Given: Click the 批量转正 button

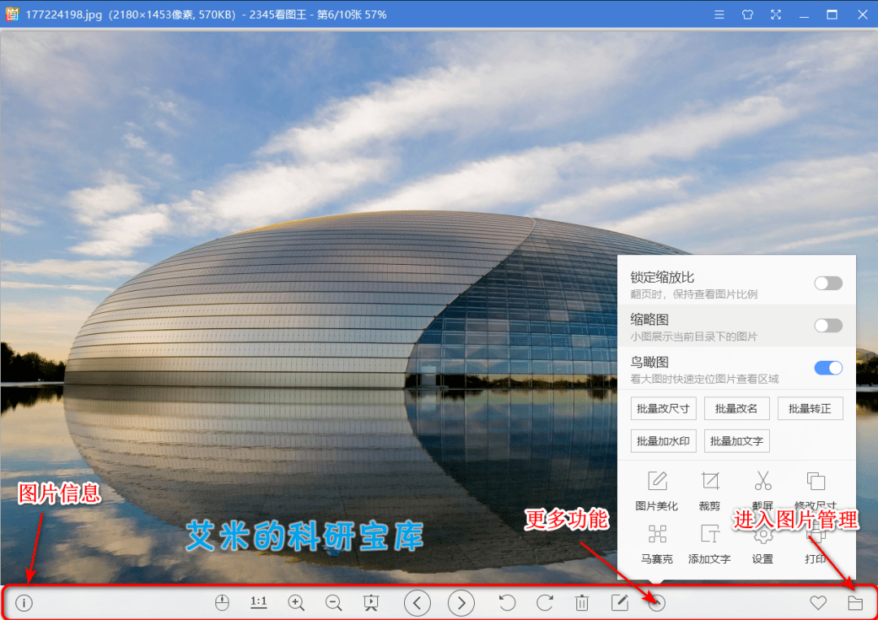Looking at the screenshot, I should [x=811, y=409].
